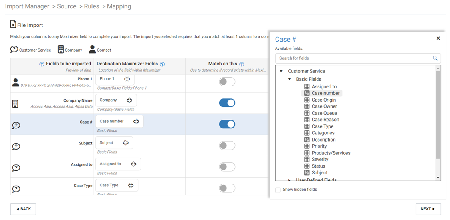Select Assigned to in available fields tree

[x=324, y=86]
